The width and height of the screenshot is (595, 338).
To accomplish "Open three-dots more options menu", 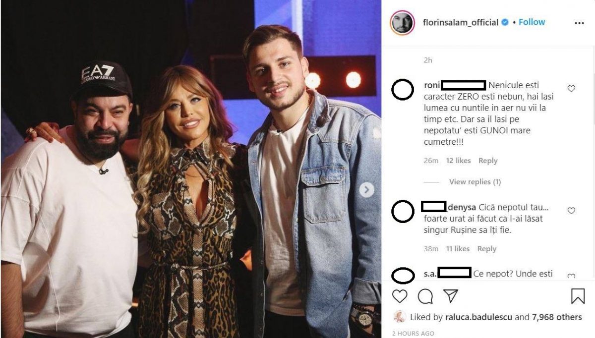I will [579, 23].
